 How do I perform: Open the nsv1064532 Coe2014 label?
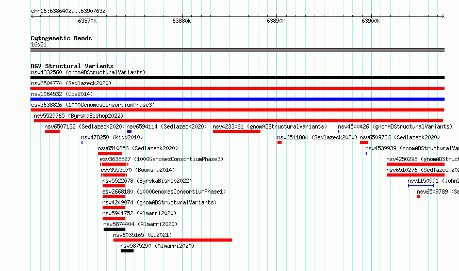(62, 94)
